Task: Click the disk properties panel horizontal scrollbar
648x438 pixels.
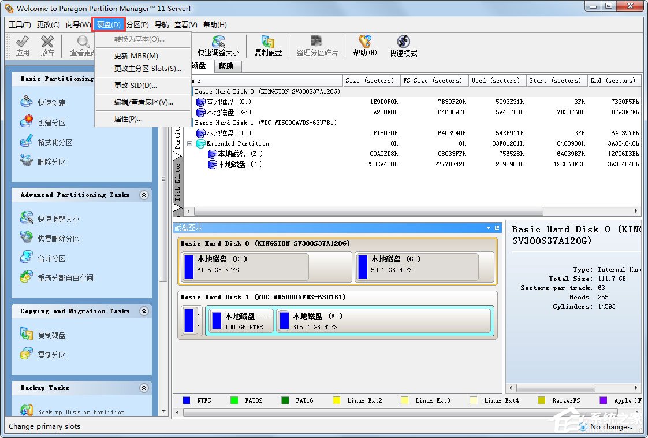Action: click(x=556, y=388)
